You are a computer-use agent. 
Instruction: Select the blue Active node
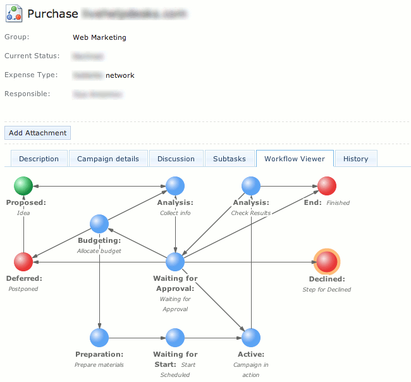[251, 338]
